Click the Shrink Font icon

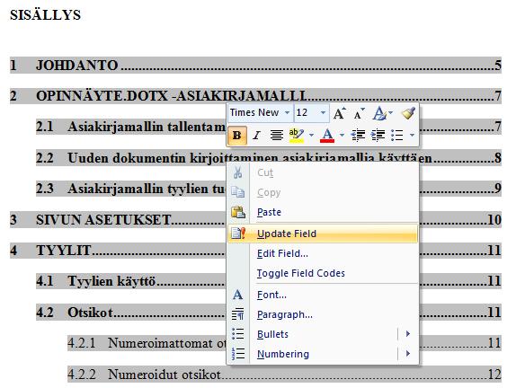[359, 113]
